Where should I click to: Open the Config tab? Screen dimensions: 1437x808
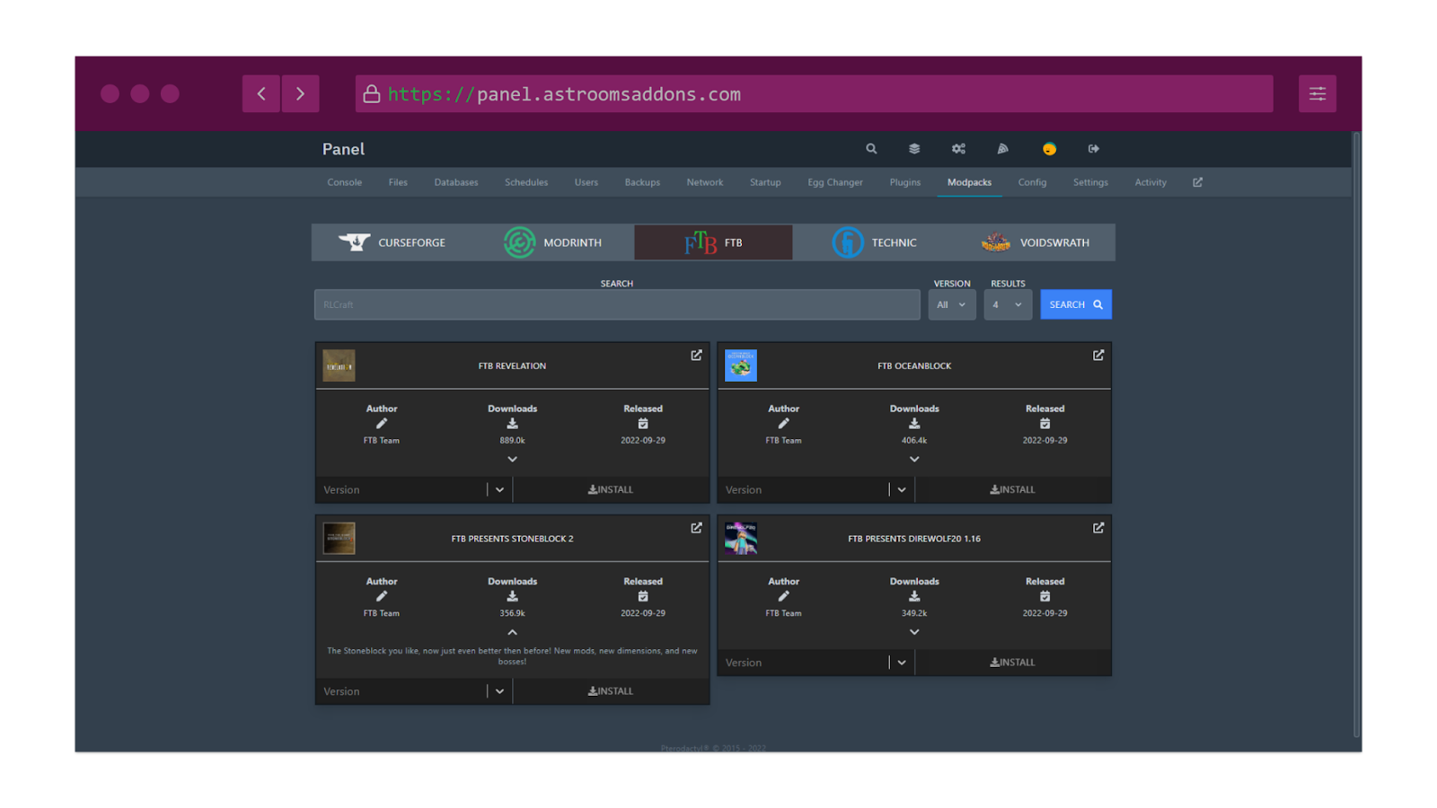coord(1032,182)
